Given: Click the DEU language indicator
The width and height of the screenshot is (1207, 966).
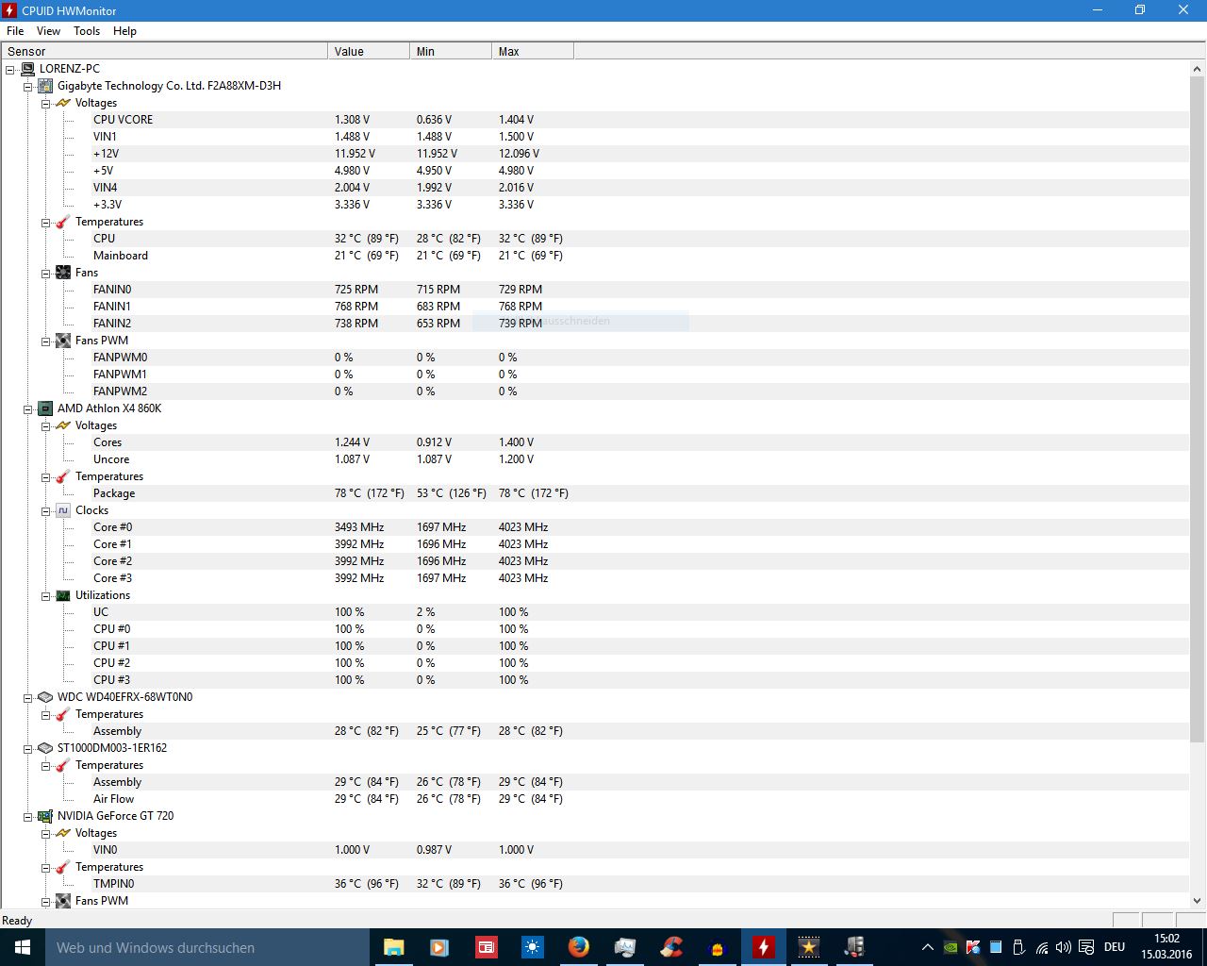Looking at the screenshot, I should (1115, 947).
